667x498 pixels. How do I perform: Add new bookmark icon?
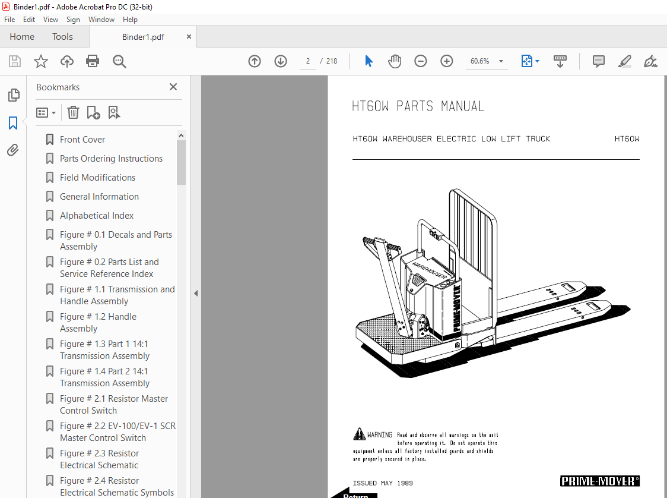pos(93,112)
